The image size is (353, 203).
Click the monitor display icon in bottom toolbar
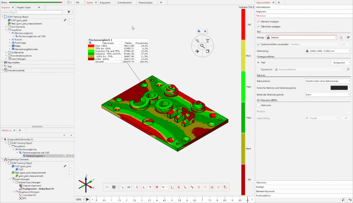[x=114, y=187]
